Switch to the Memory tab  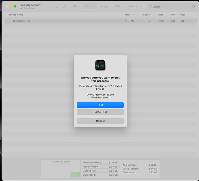90,6
